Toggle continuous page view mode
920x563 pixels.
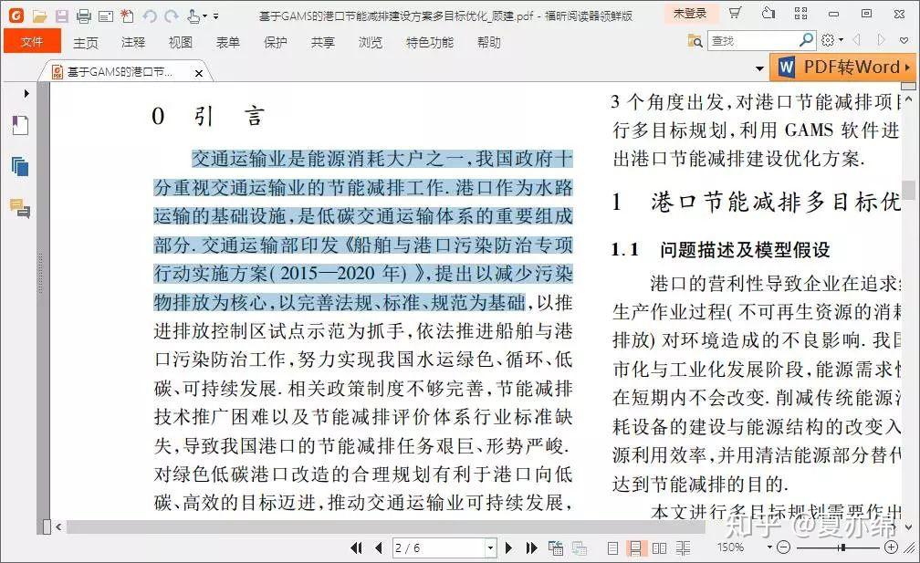pos(635,548)
